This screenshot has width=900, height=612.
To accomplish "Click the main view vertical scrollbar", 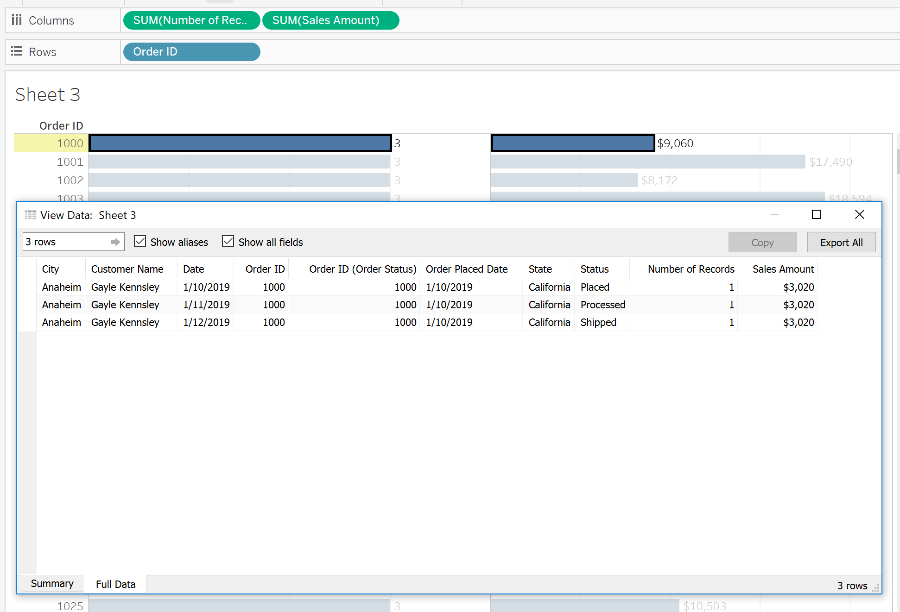I will 898,161.
